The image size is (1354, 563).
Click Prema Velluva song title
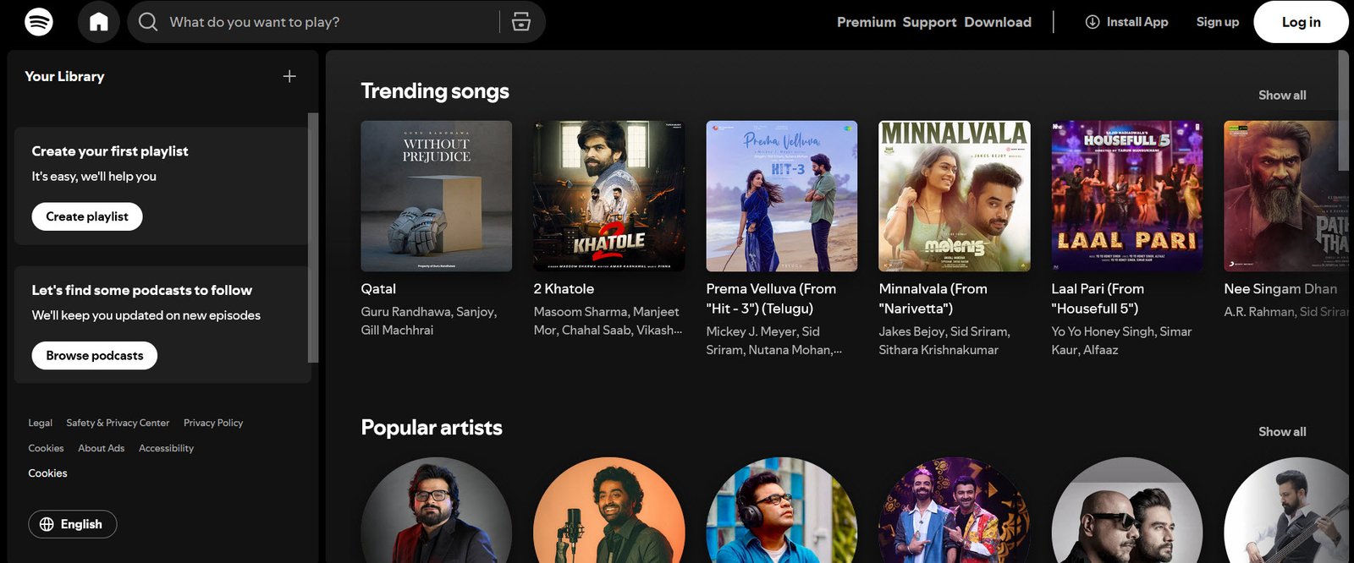click(x=771, y=299)
